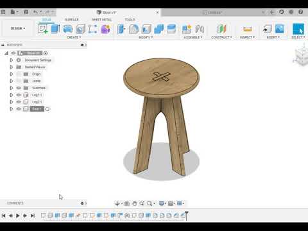Open the CREATE dropdown menu
Screen dimensions: 308x231
(74, 37)
